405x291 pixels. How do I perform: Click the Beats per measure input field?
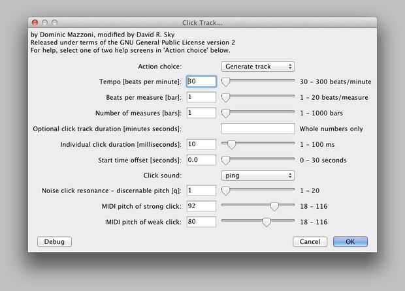[201, 97]
